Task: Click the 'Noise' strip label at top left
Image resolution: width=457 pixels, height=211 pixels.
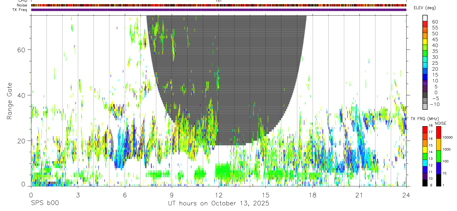Action: (x=22, y=5)
